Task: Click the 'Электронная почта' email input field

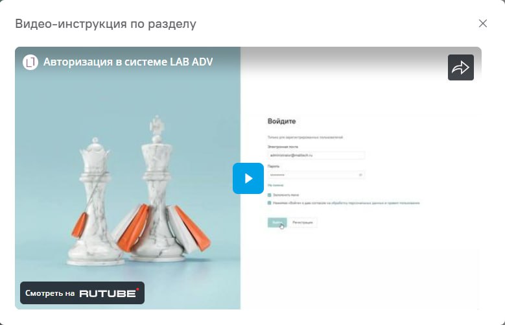Action: pos(316,155)
